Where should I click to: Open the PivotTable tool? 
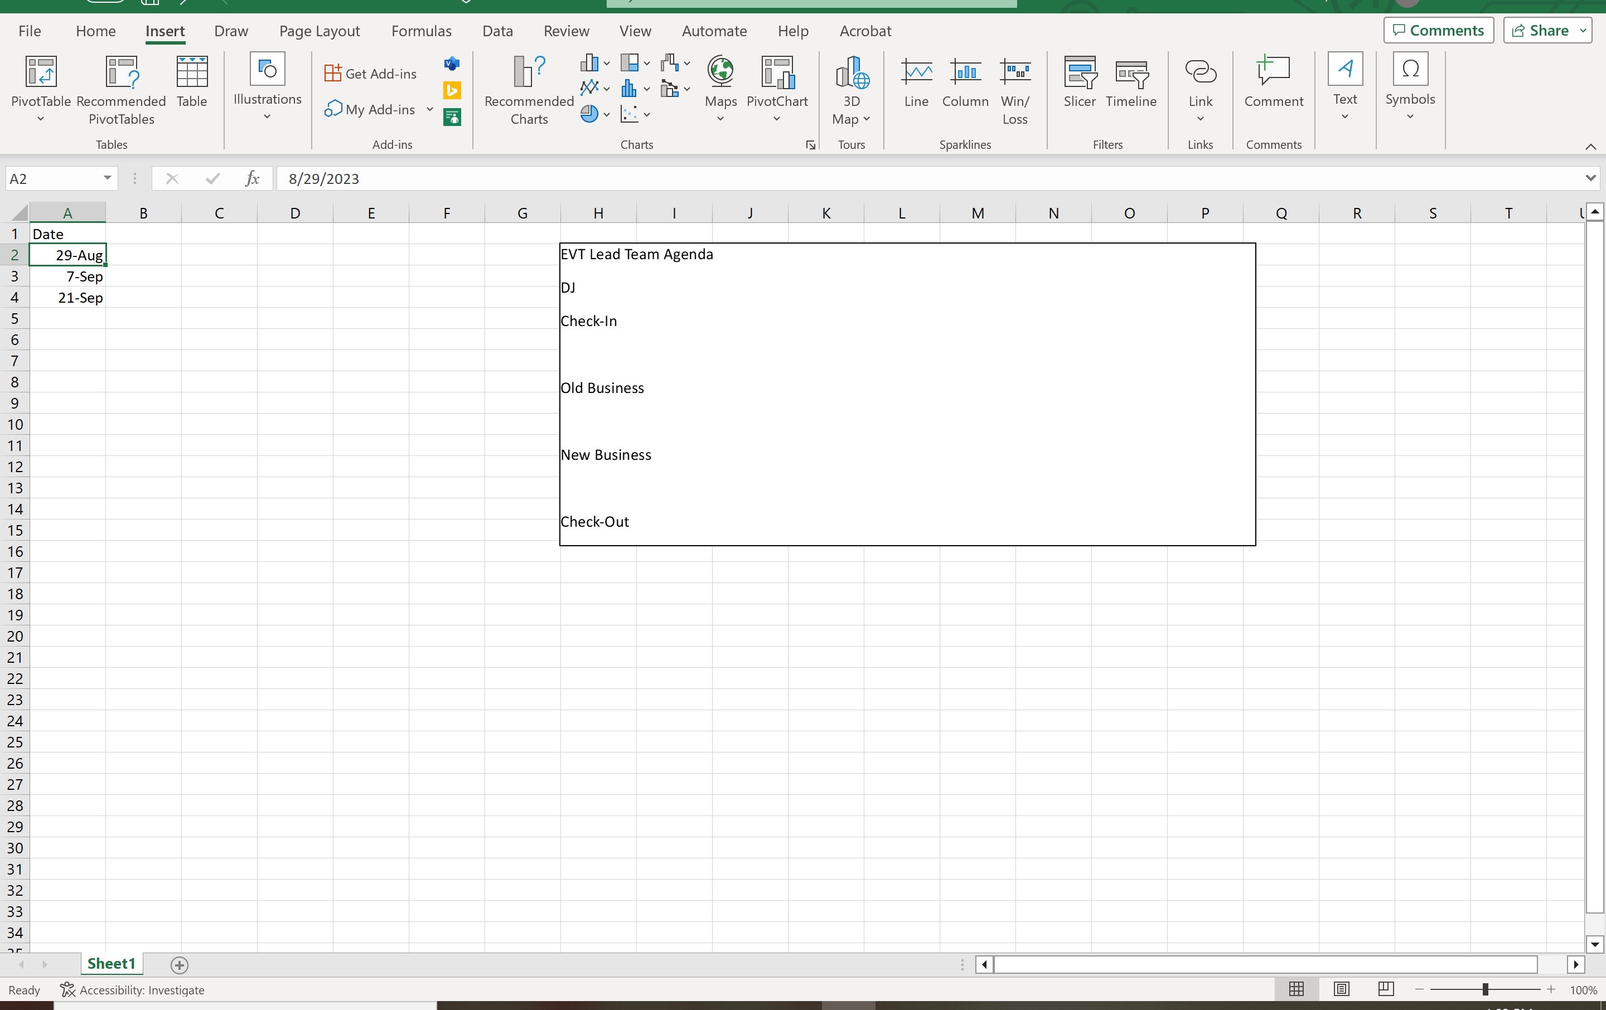[x=41, y=89]
